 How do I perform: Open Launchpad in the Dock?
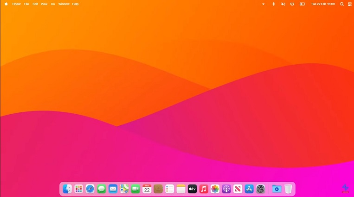pos(78,189)
